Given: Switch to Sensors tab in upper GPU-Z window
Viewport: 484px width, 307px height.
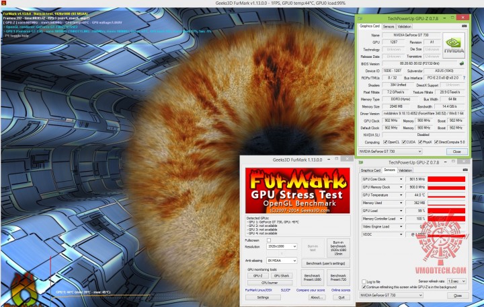Looking at the screenshot, I should click(389, 26).
